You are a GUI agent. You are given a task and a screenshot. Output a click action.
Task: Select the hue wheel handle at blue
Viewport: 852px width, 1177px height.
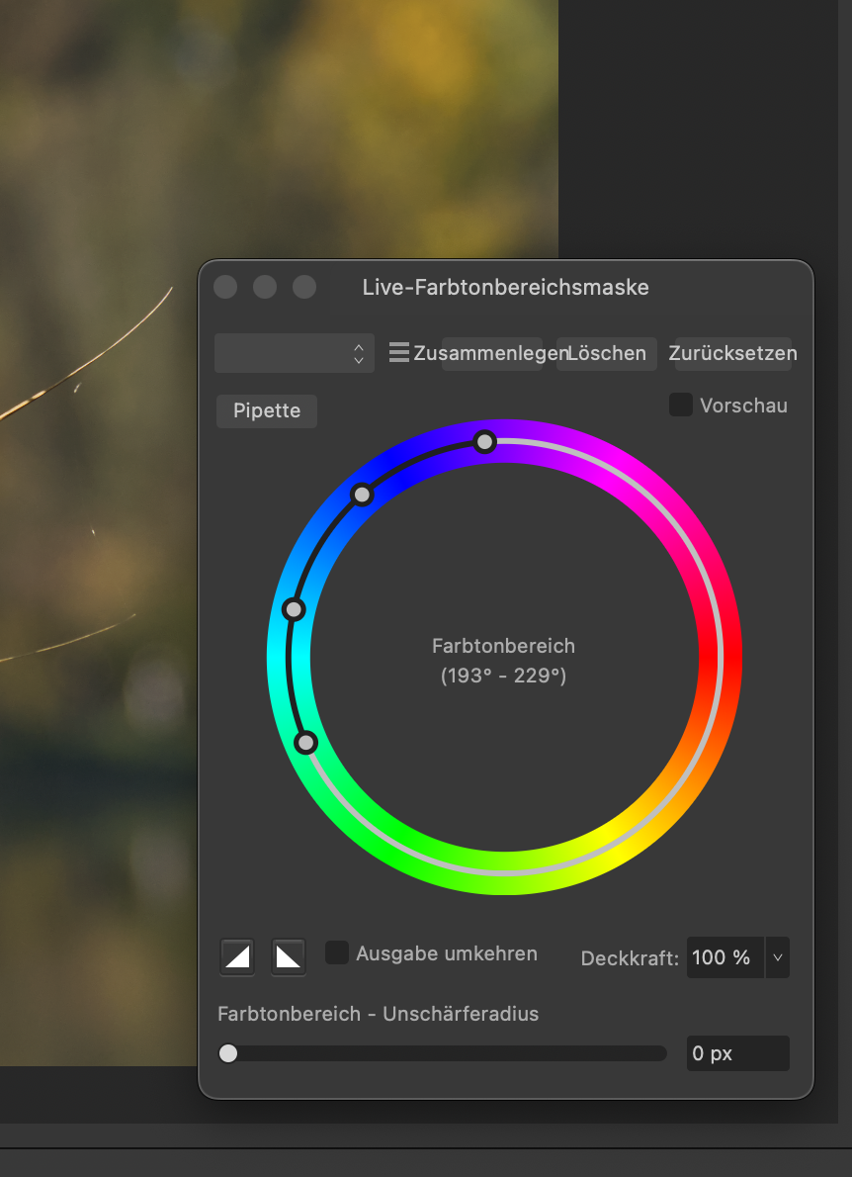point(363,495)
